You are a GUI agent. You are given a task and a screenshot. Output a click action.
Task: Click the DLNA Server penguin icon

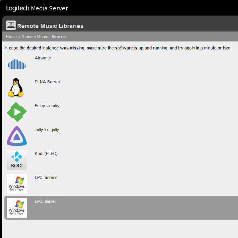coord(16,88)
